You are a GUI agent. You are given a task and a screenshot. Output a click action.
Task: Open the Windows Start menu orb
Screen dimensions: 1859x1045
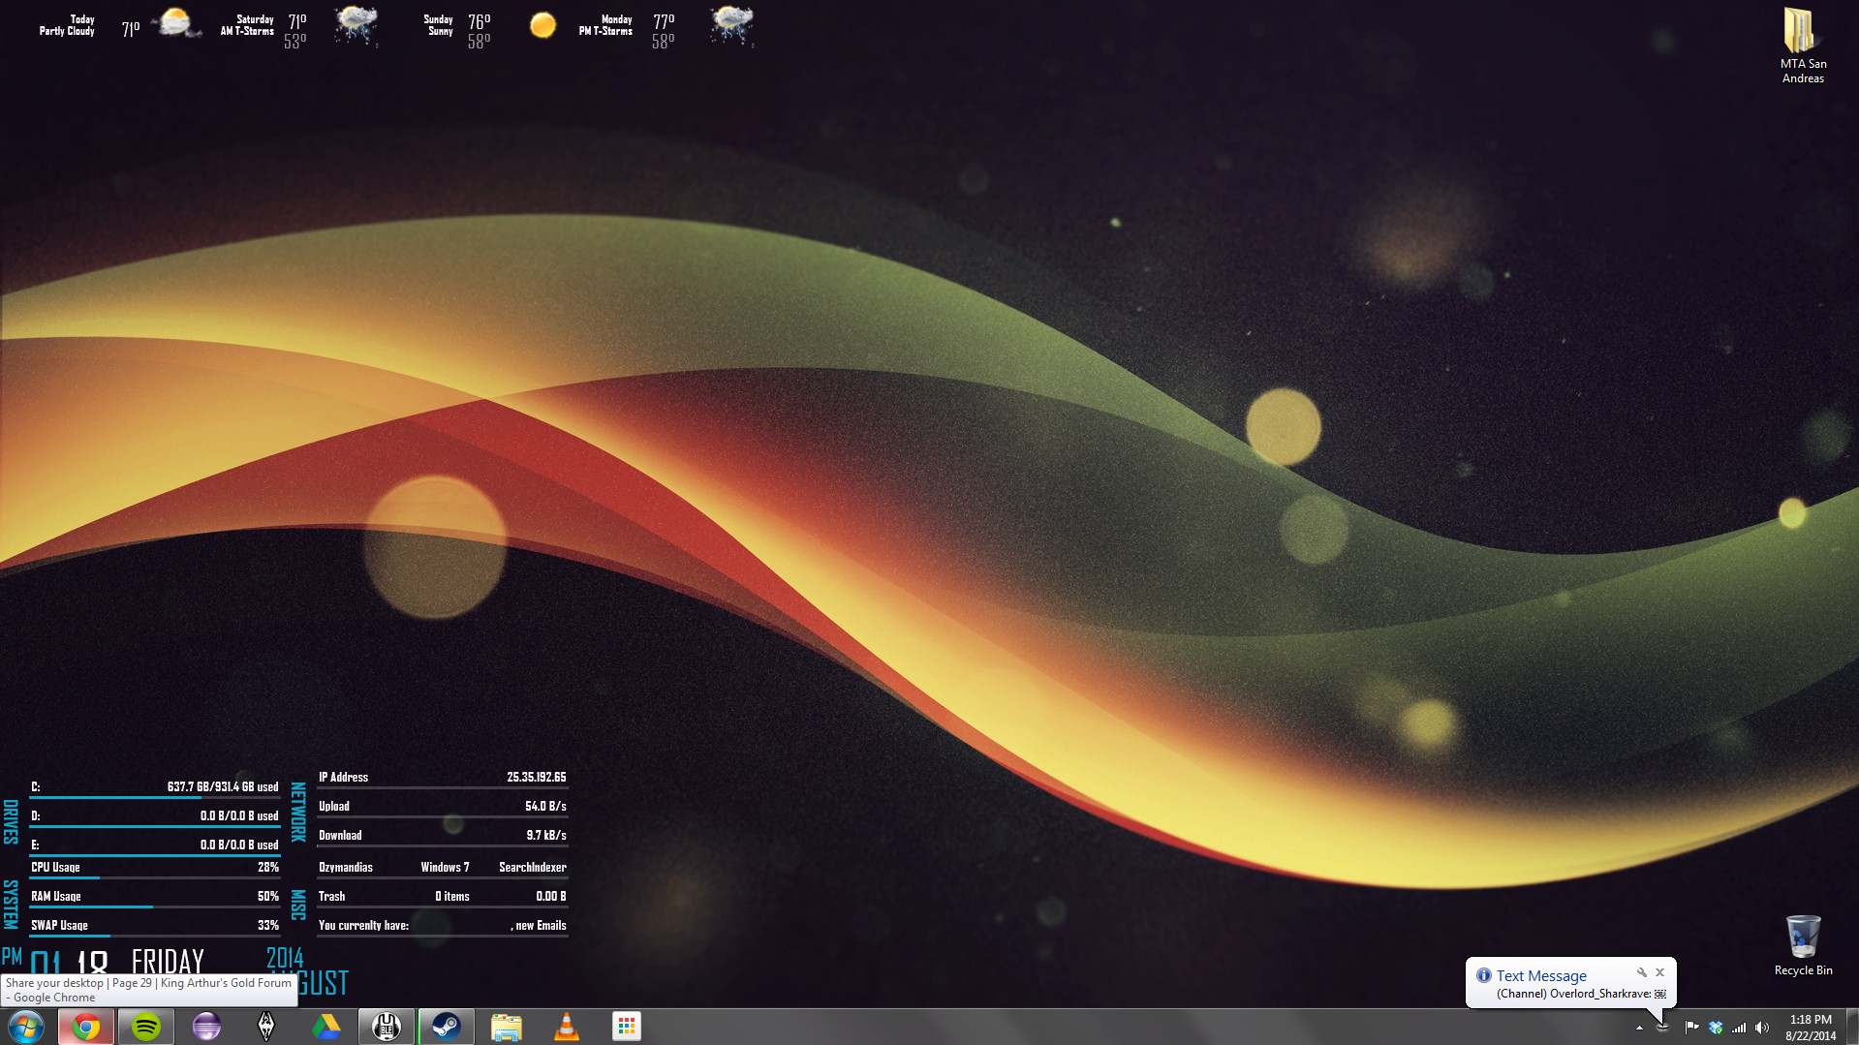coord(26,1027)
